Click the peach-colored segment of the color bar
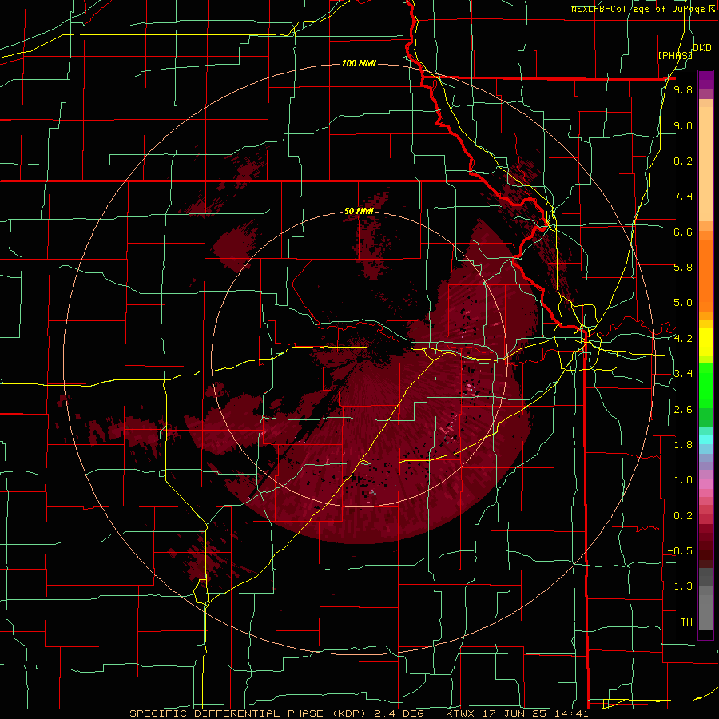Image resolution: width=719 pixels, height=719 pixels. 705,163
